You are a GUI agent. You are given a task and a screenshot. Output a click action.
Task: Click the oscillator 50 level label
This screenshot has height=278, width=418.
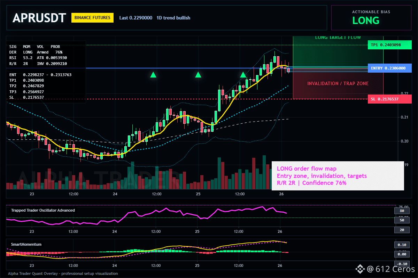tap(402, 220)
